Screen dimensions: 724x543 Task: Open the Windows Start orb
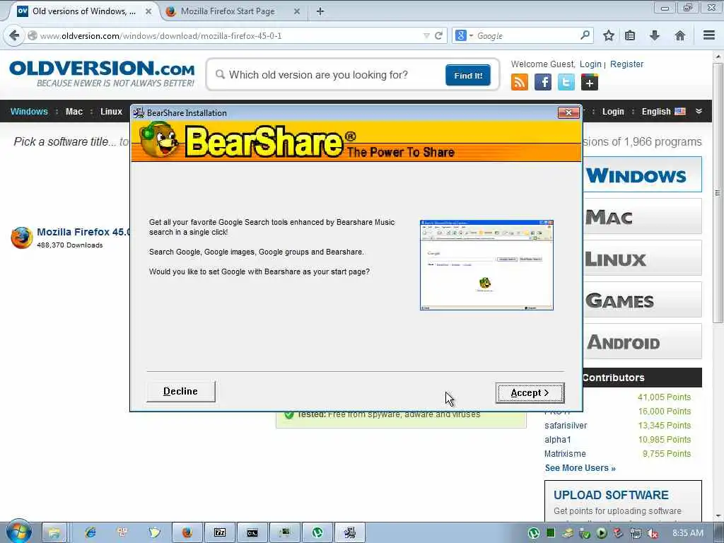click(x=18, y=532)
